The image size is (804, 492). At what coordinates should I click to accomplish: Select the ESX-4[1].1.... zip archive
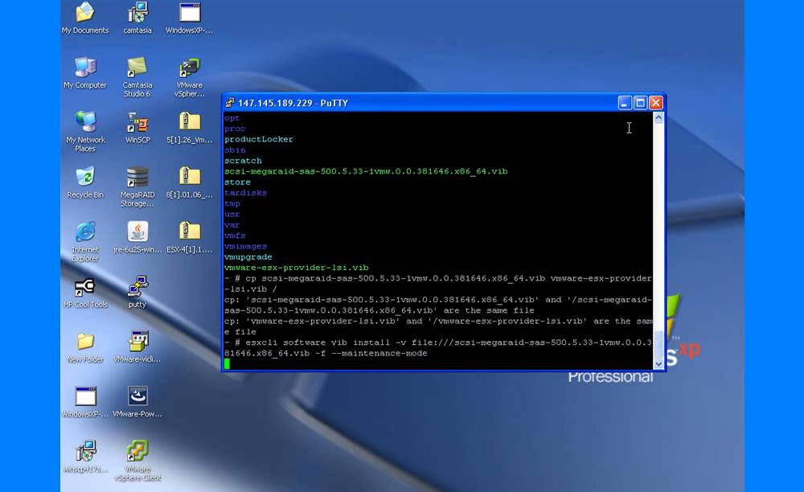pyautogui.click(x=189, y=237)
